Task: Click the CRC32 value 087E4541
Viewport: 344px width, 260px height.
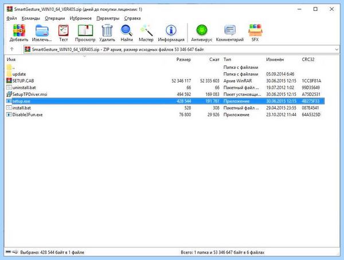Action: coord(310,107)
